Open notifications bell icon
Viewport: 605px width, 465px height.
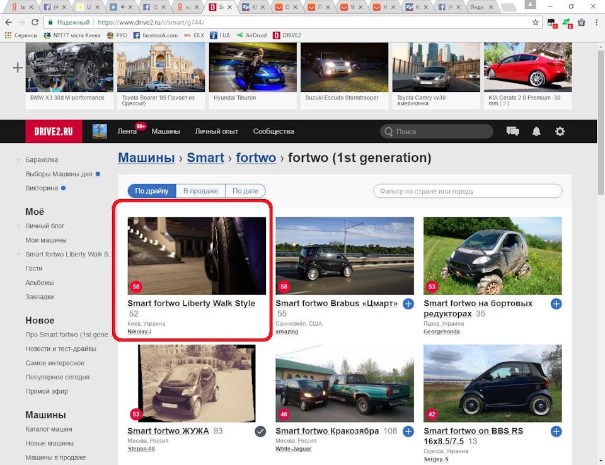[536, 132]
